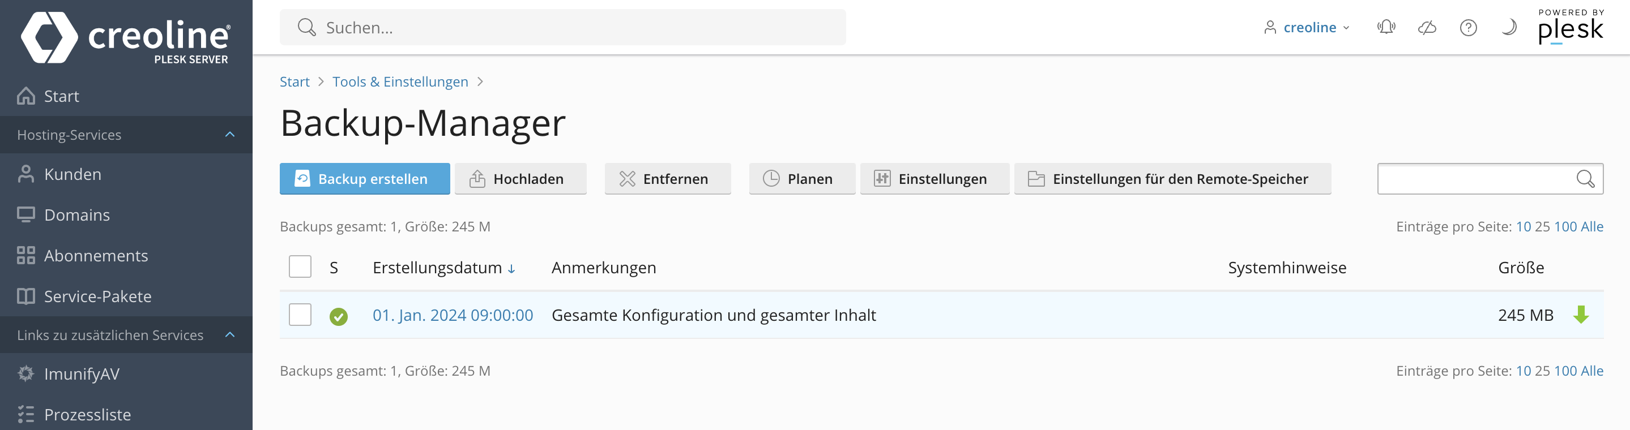
Task: Click the creoline logo
Action: click(x=126, y=37)
